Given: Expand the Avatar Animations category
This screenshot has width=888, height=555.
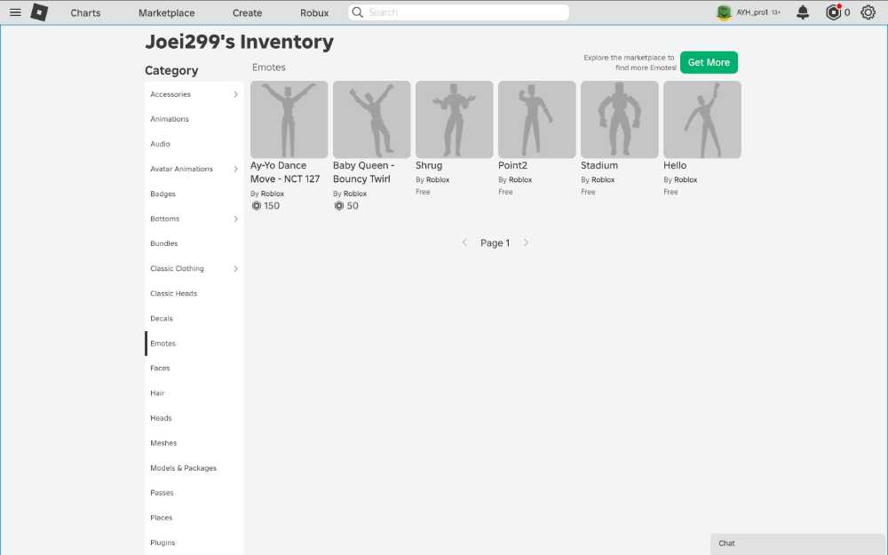Looking at the screenshot, I should click(235, 169).
